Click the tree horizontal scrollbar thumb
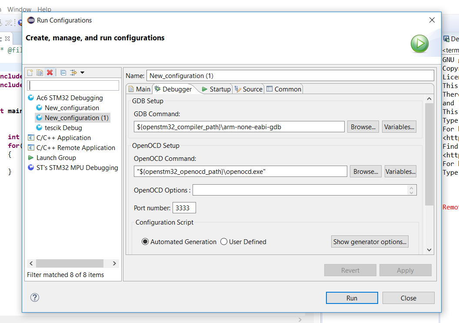 pyautogui.click(x=70, y=263)
